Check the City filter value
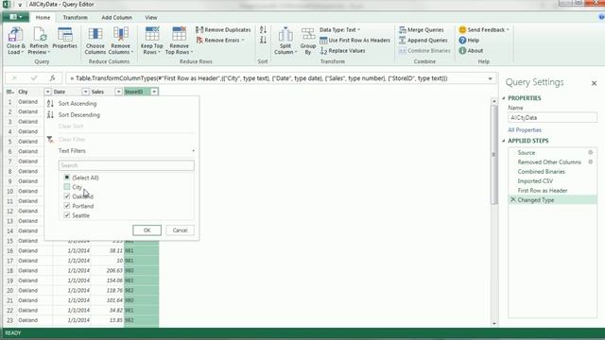Viewport: 605px width, 340px height. [x=67, y=187]
